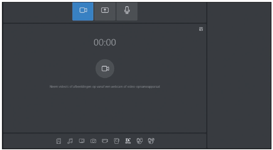Start recording with the round camera button
The width and height of the screenshot is (273, 150).
point(105,69)
